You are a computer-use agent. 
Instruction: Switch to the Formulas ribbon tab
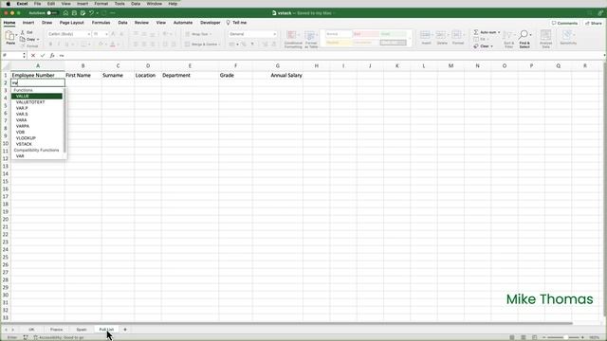(x=101, y=23)
